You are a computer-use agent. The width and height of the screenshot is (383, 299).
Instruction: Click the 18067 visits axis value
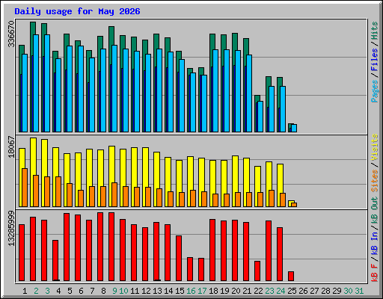click(x=11, y=147)
